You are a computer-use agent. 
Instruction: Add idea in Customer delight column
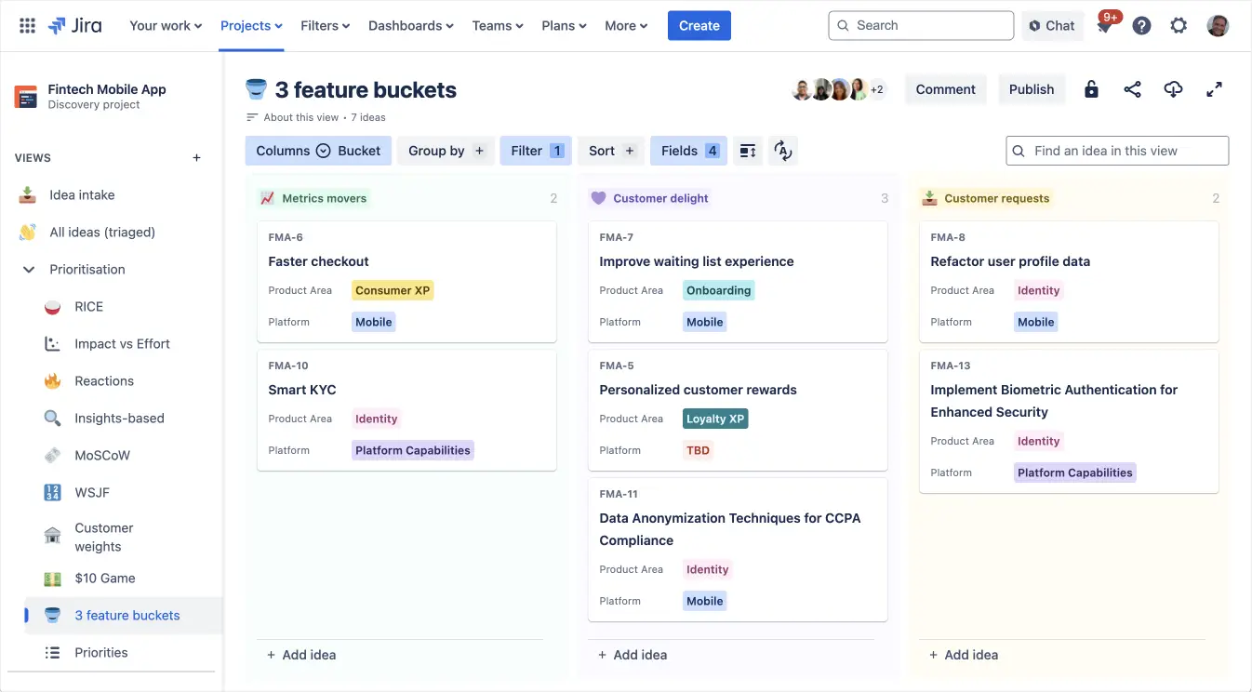tap(633, 655)
